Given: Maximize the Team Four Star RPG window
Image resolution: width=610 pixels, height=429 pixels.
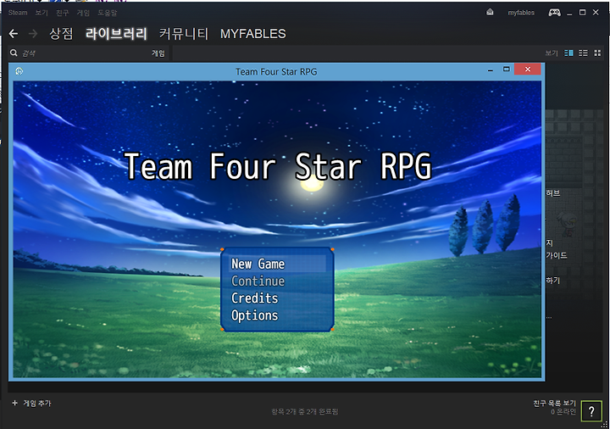Looking at the screenshot, I should coord(506,70).
